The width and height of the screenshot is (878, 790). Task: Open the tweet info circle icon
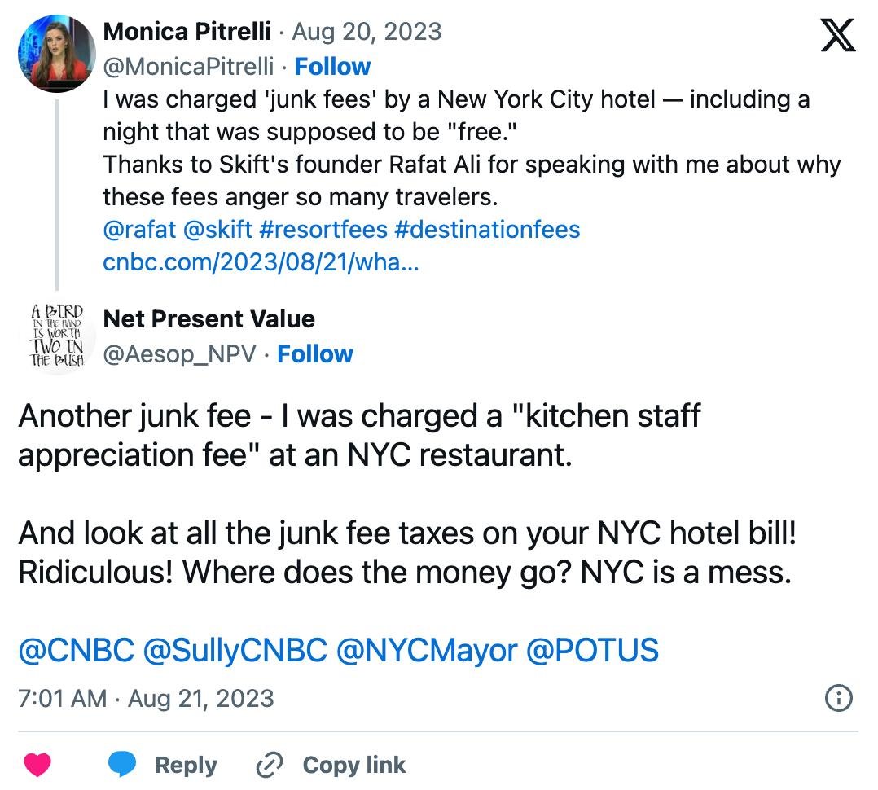839,698
